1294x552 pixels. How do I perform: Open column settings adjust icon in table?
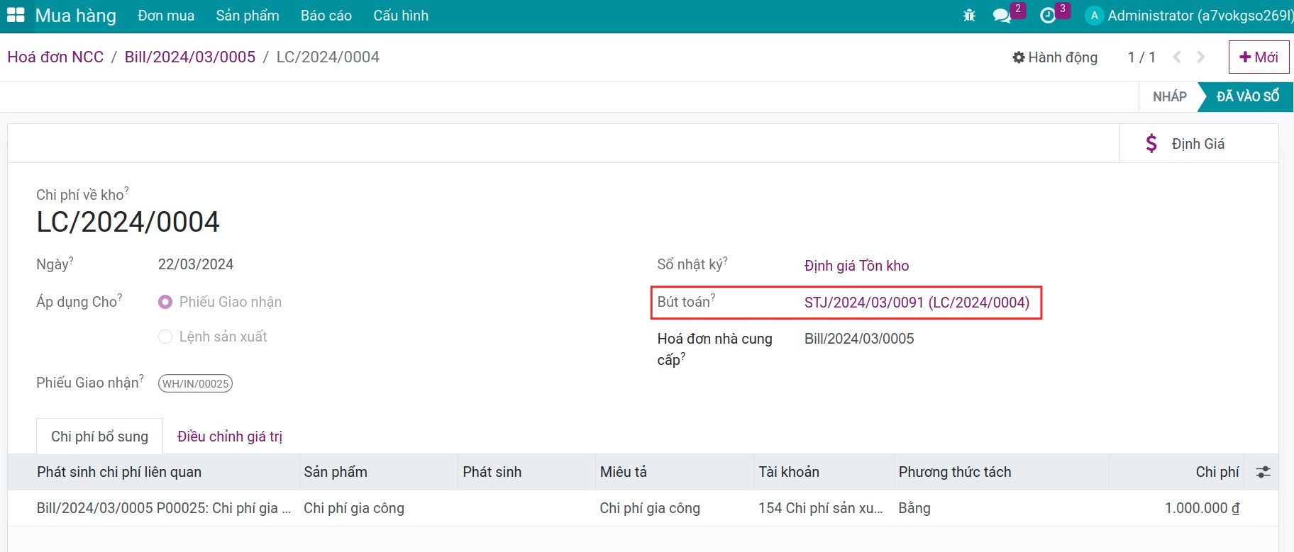[1263, 472]
